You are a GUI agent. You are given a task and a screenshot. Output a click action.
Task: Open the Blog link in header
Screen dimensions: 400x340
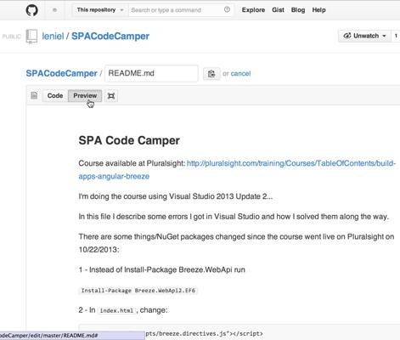298,10
